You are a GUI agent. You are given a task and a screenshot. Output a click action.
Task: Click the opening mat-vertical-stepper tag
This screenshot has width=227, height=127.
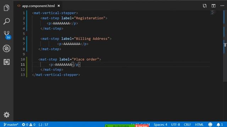[x=55, y=13]
